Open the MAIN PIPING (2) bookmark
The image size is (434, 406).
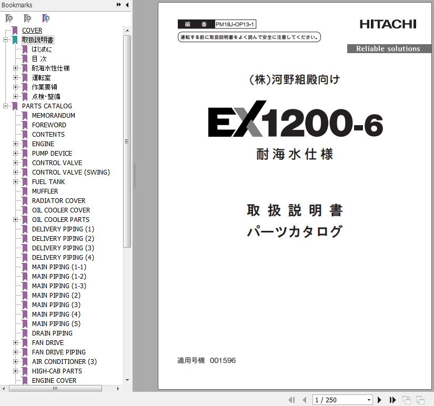(56, 296)
